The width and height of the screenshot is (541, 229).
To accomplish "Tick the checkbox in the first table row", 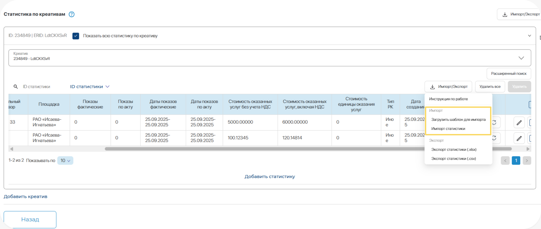I will (x=530, y=123).
